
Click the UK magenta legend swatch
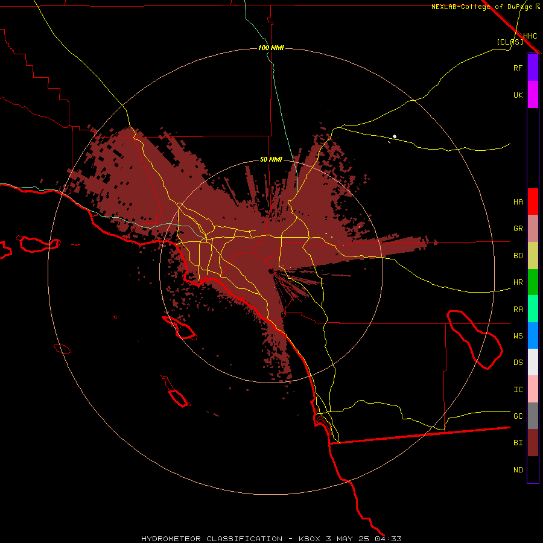pos(533,95)
